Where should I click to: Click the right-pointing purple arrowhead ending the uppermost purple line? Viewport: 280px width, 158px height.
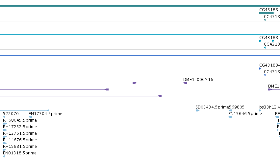point(135,83)
